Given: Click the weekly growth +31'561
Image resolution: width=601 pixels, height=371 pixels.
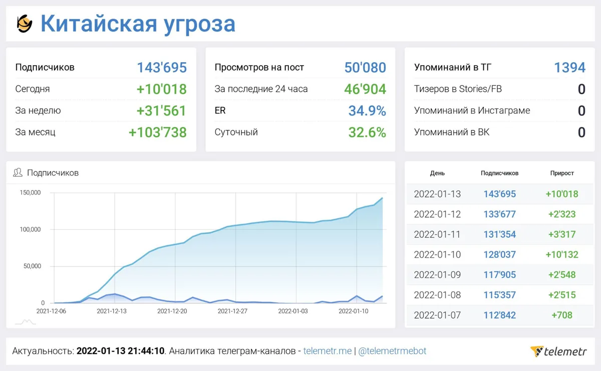Looking at the screenshot, I should 162,110.
